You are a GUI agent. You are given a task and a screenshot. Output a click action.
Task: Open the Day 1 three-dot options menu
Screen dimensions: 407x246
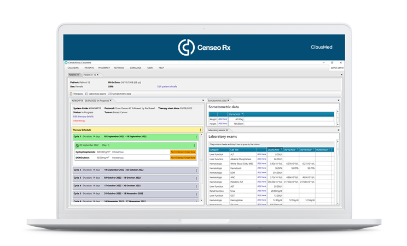194,145
